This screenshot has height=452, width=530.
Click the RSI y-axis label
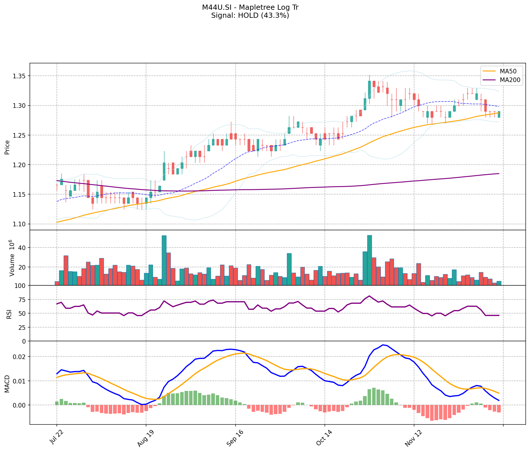click(x=9, y=314)
